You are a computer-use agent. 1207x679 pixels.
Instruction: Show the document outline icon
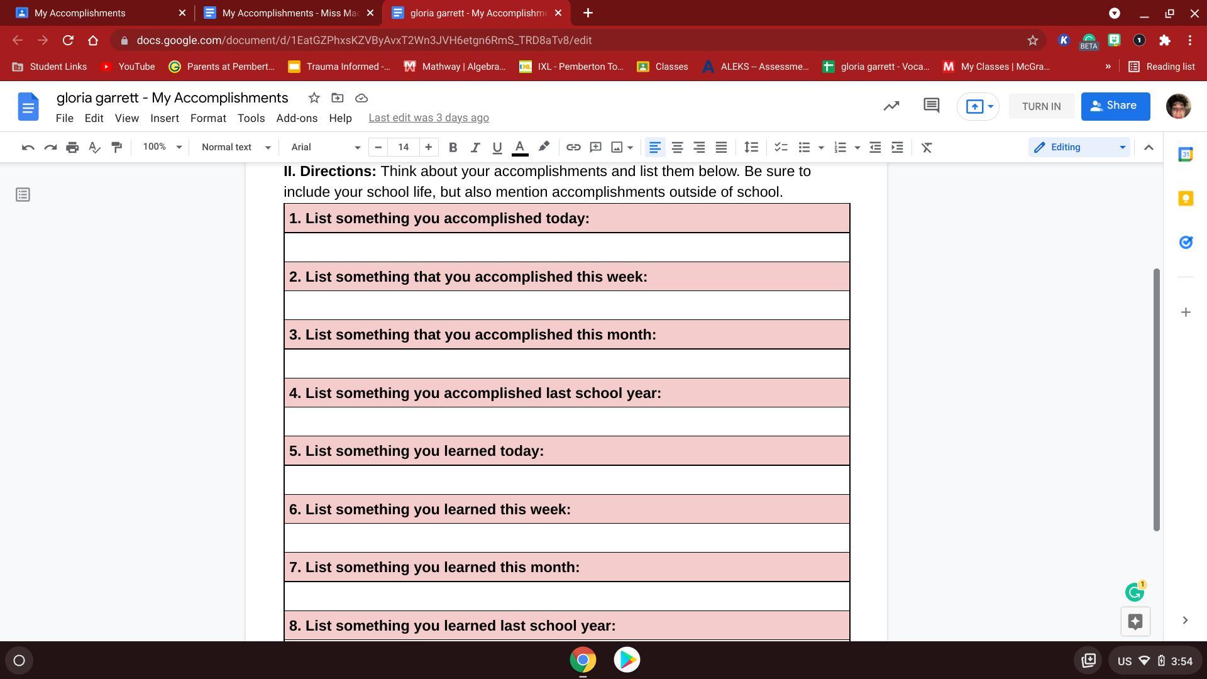coord(23,195)
